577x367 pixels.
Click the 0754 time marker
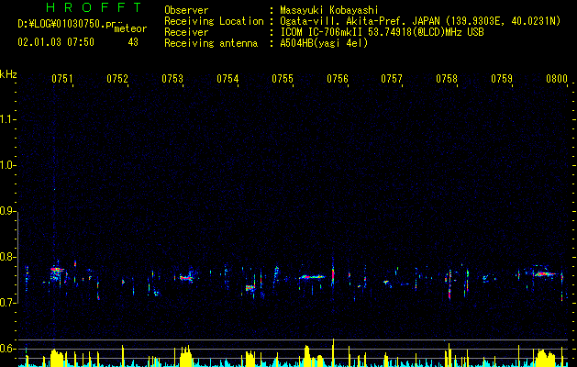pos(227,79)
